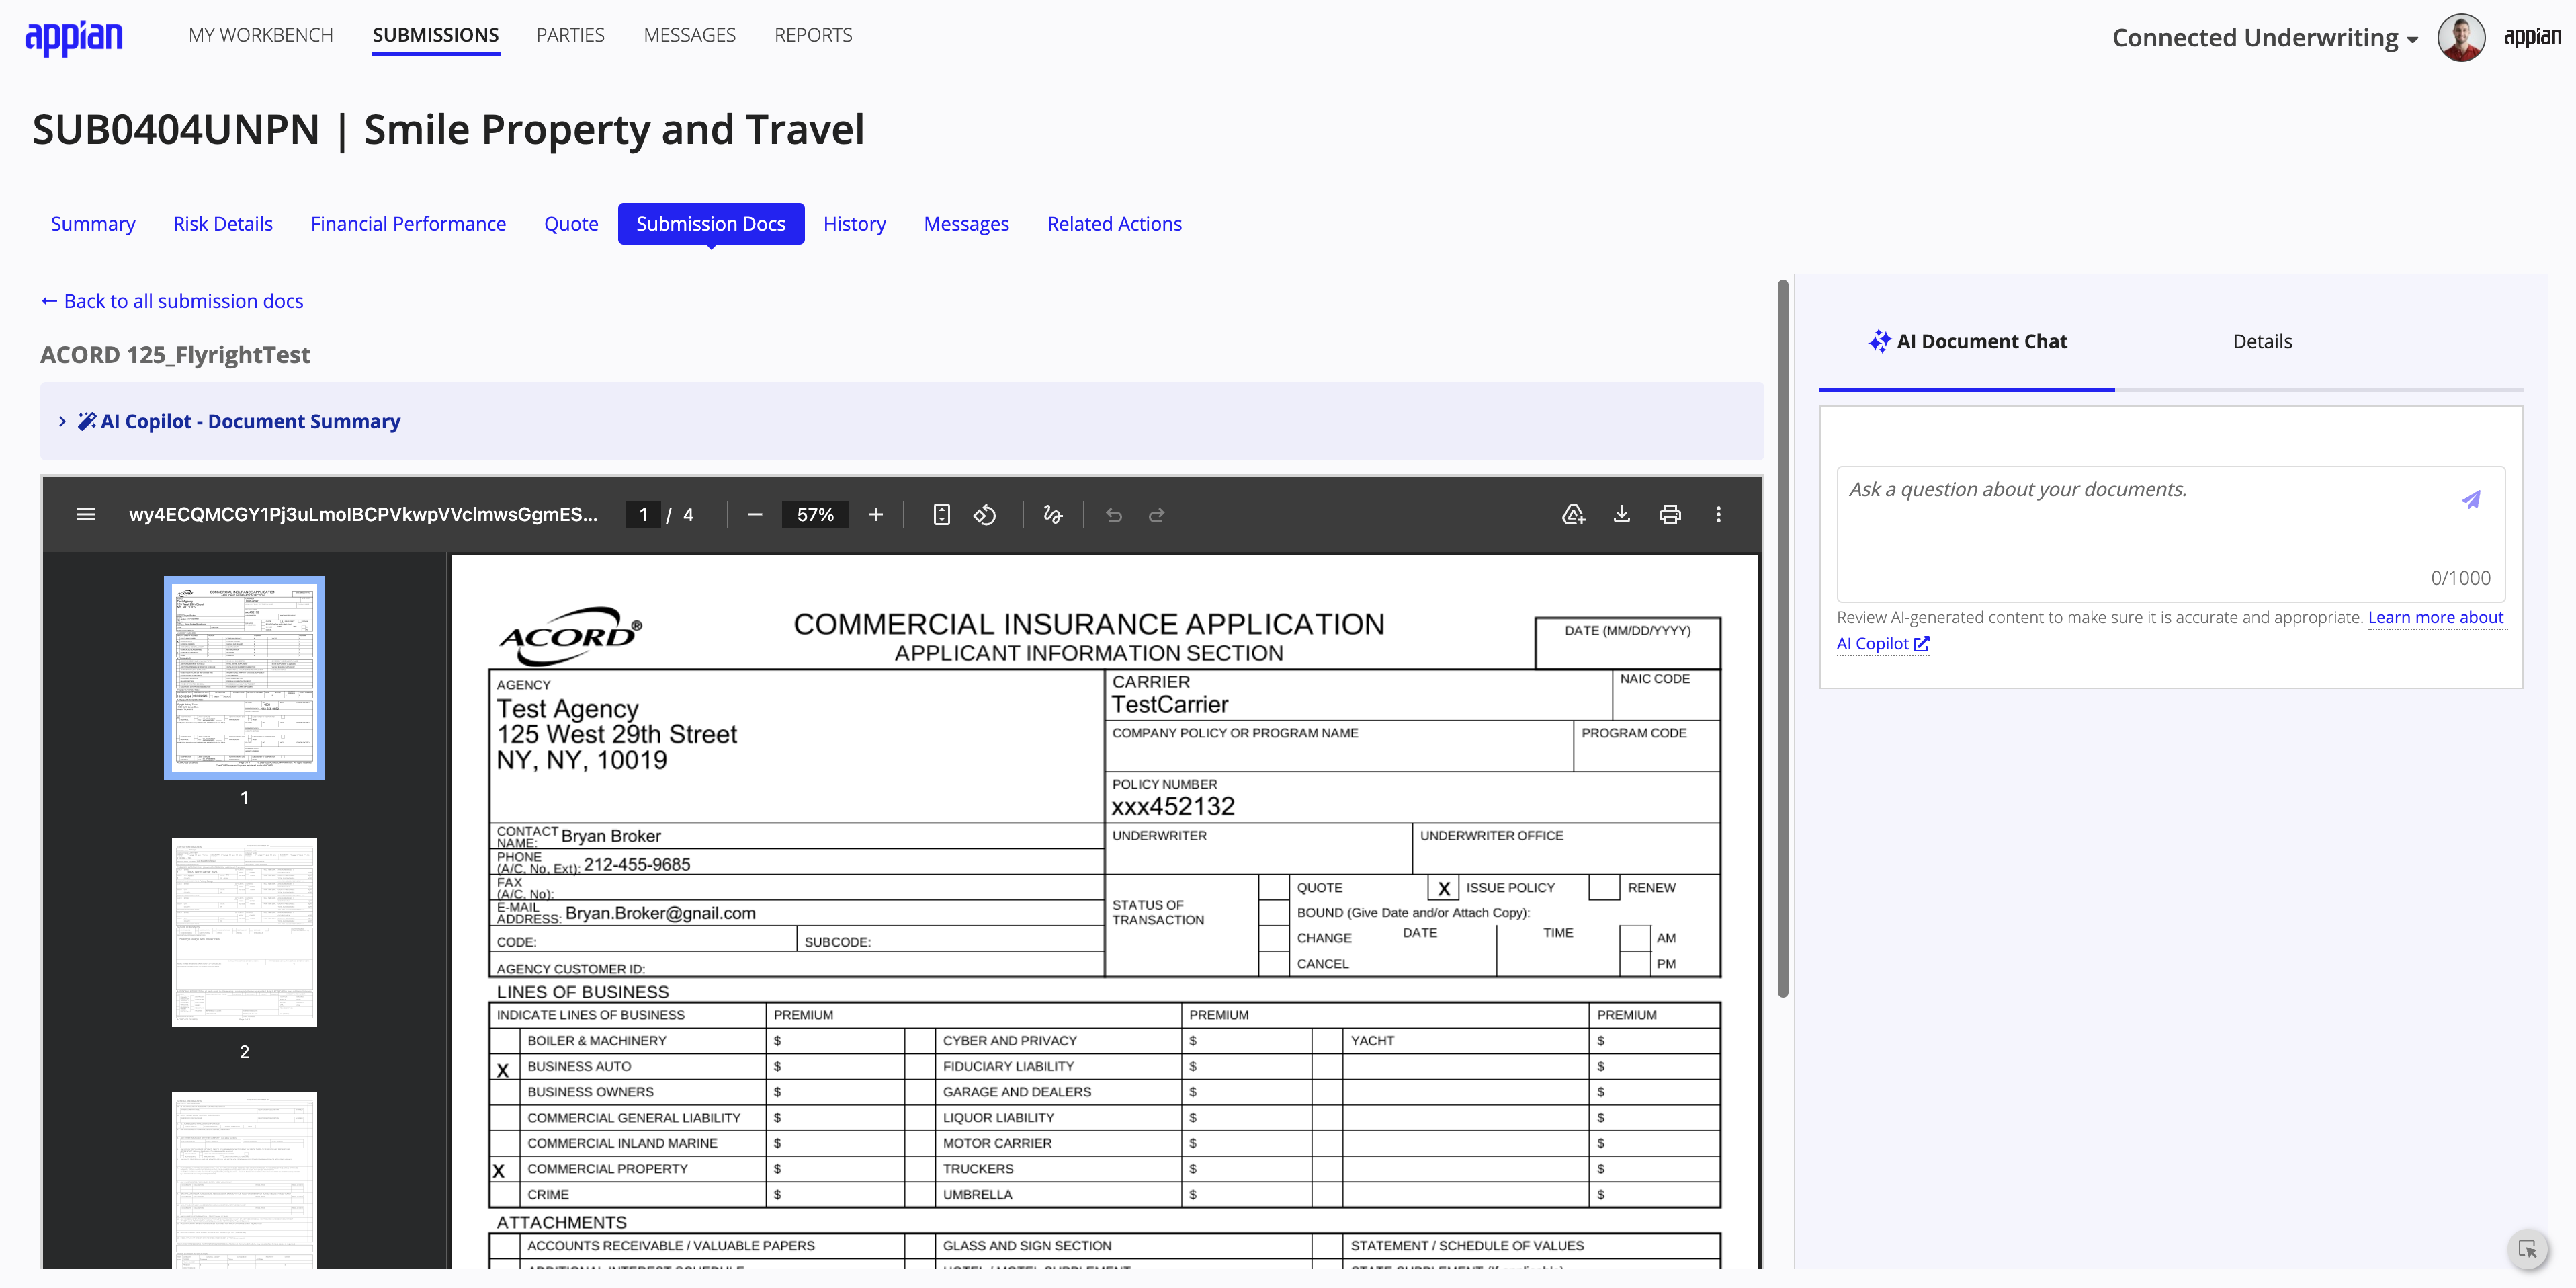Click the Appian logo at top right

(2532, 37)
